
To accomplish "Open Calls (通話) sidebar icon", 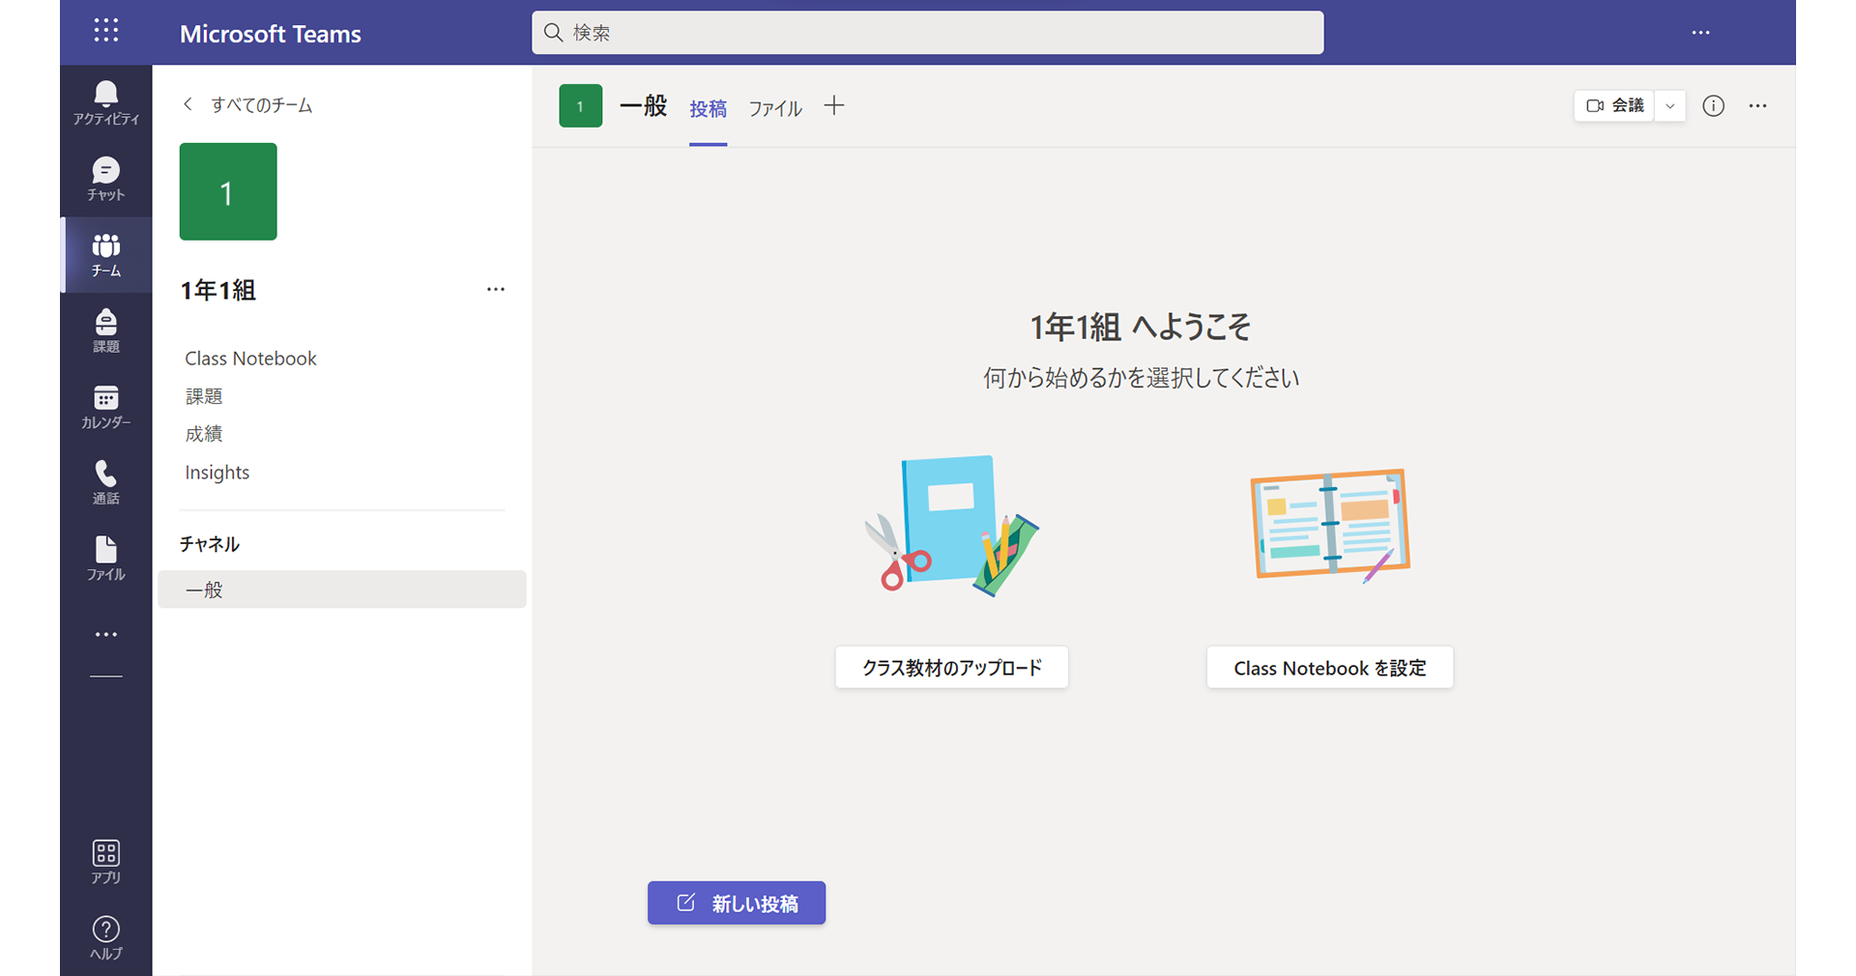I will [x=106, y=482].
